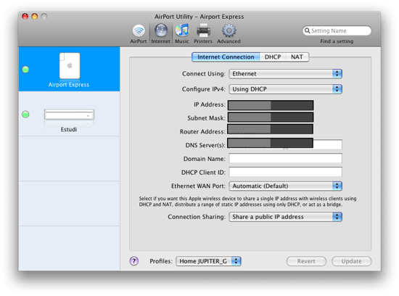Image resolution: width=399 pixels, height=296 pixels.
Task: Open the Ethernet WAN Port dropdown
Action: [x=286, y=186]
